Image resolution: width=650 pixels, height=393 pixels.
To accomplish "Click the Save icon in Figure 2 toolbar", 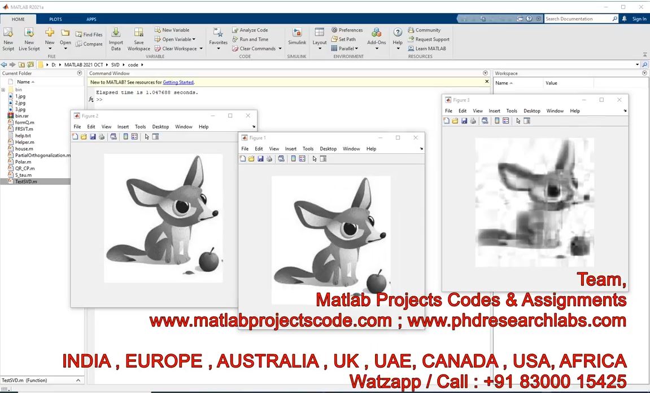I will click(x=93, y=136).
